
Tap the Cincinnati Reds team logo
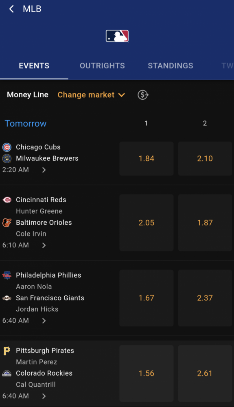coord(7,200)
